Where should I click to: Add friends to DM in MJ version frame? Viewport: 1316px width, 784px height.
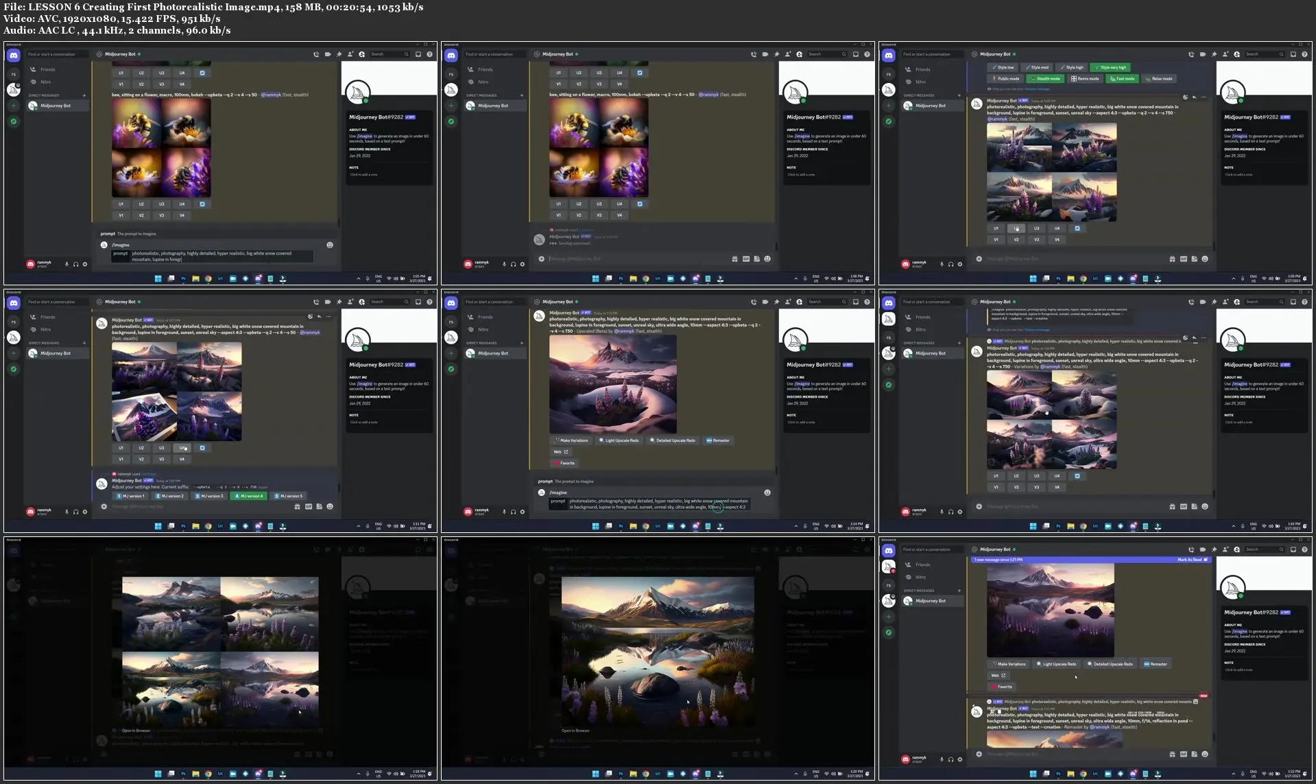tap(350, 302)
